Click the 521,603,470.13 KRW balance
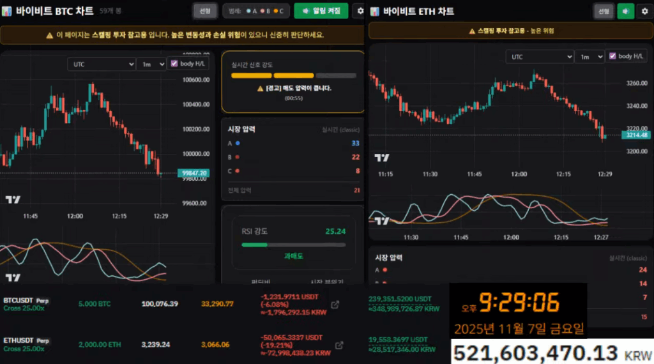This screenshot has height=364, width=654. click(x=552, y=353)
